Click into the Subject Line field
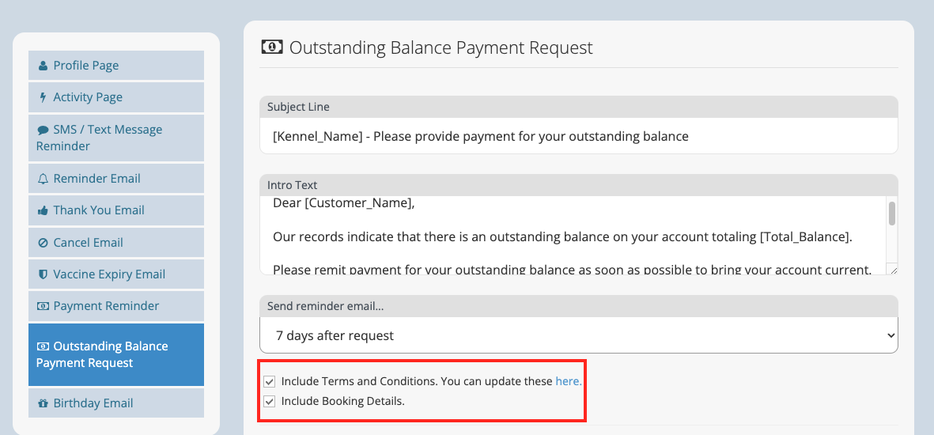The width and height of the screenshot is (934, 435). tap(578, 137)
